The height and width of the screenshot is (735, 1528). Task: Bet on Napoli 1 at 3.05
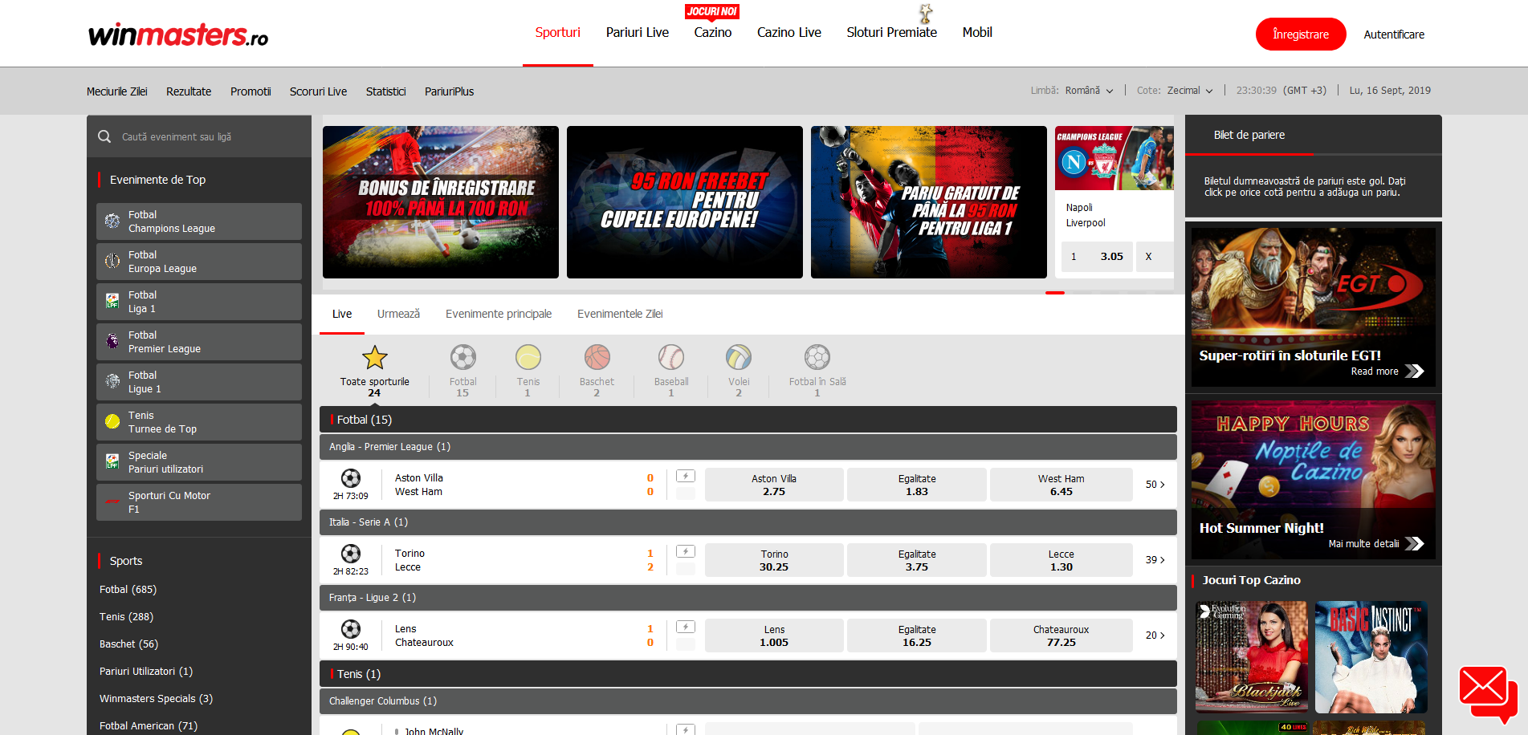[1097, 257]
